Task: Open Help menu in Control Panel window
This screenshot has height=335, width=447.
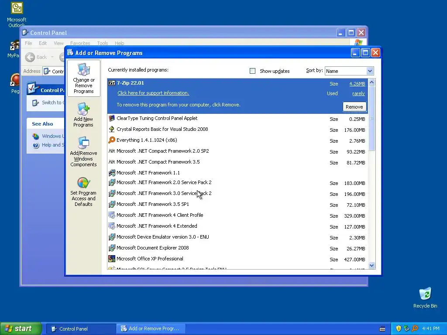Action: [x=120, y=43]
